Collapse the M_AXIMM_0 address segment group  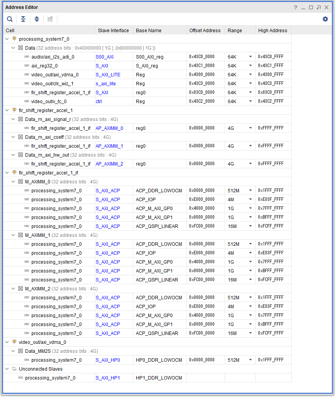(x=14, y=181)
